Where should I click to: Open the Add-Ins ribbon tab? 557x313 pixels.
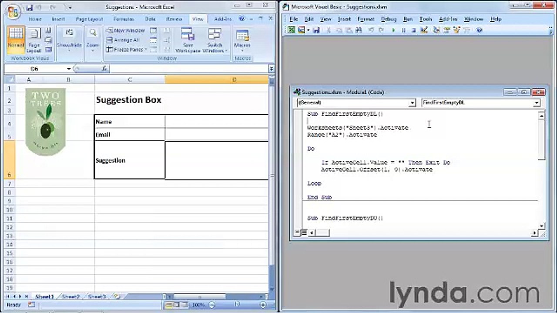click(223, 19)
